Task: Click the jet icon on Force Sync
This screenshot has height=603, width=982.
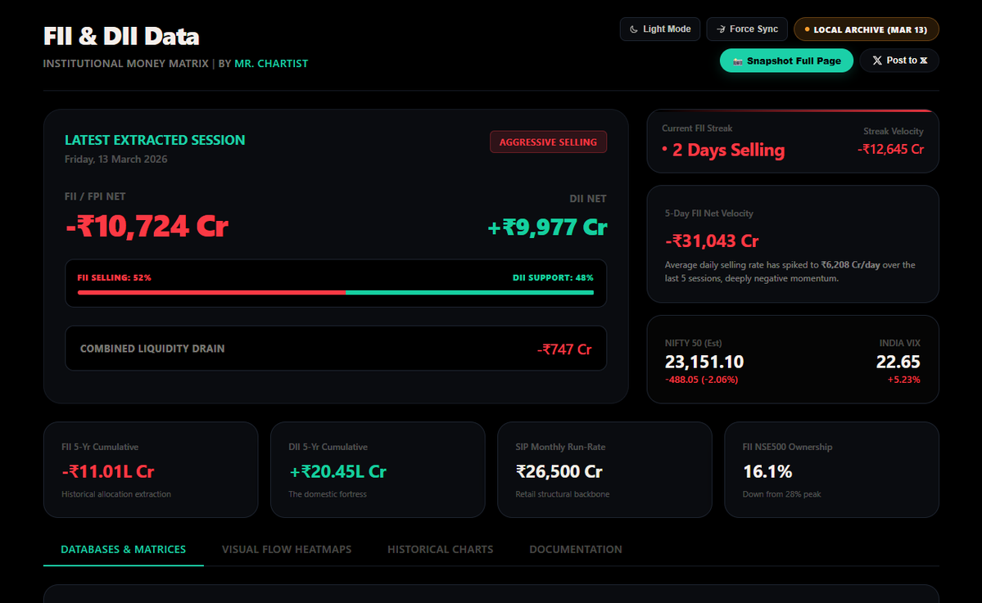Action: click(x=721, y=29)
